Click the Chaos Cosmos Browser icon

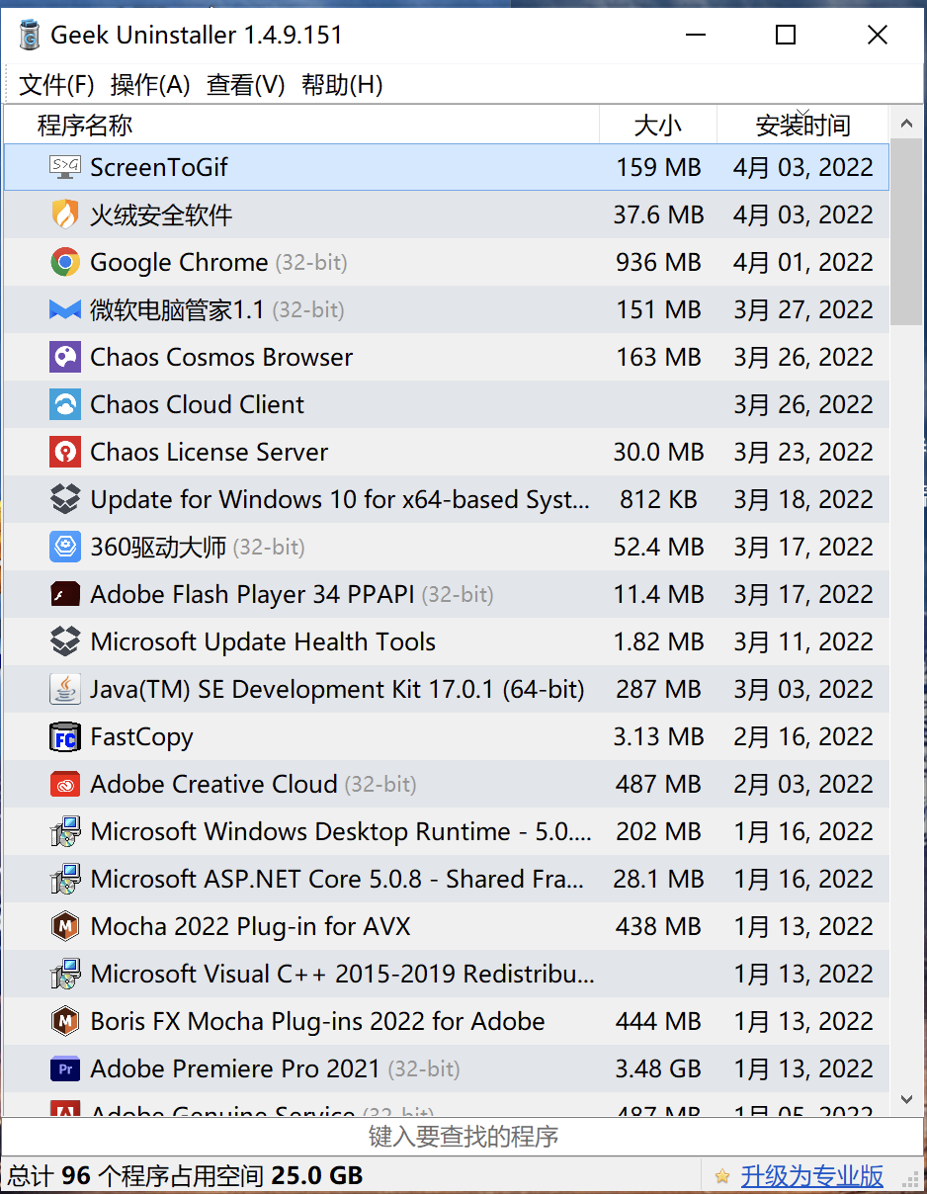(x=65, y=357)
